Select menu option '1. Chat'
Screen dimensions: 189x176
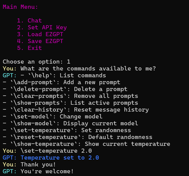tap(29, 21)
